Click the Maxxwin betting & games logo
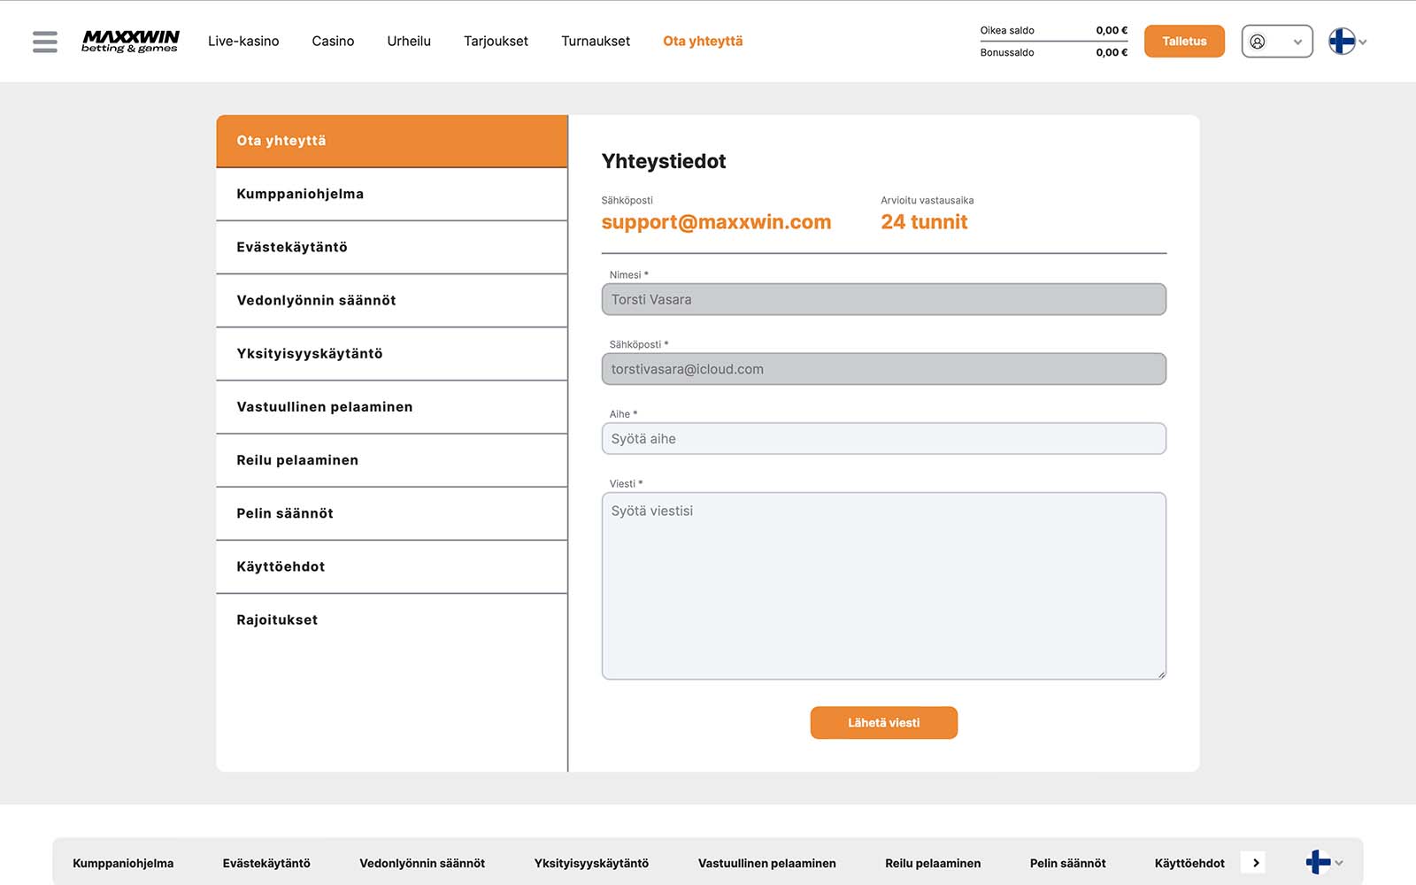This screenshot has height=885, width=1416. click(x=130, y=41)
